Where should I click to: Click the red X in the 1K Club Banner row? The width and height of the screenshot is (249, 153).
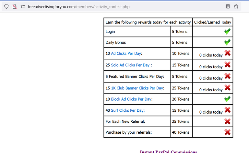(x=228, y=88)
